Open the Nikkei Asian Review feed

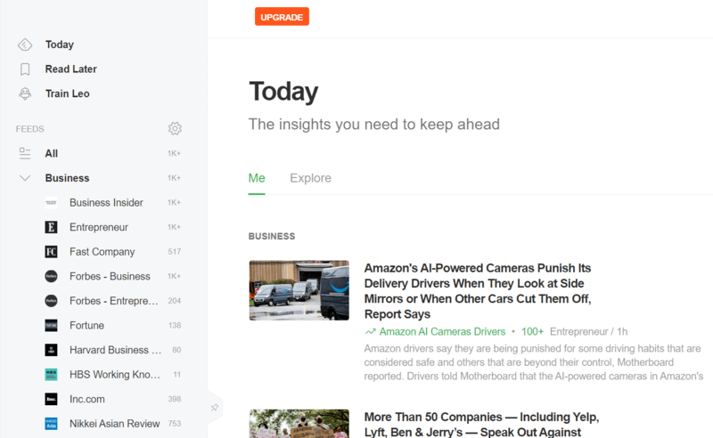(x=115, y=424)
